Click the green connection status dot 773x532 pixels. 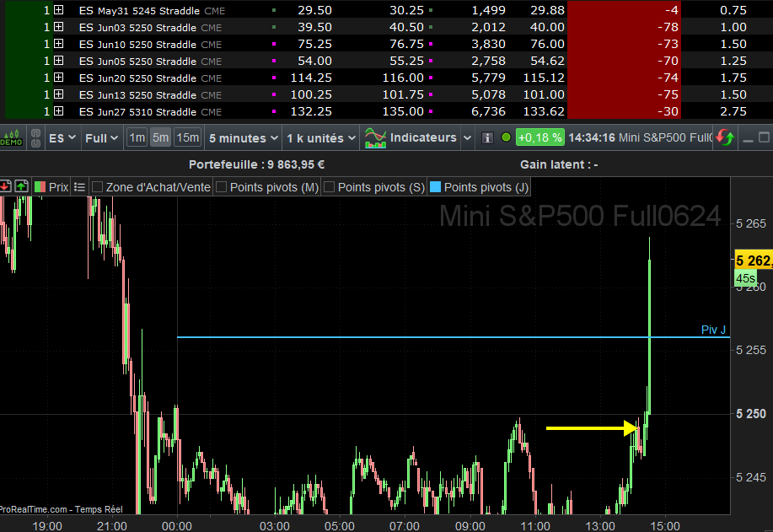pyautogui.click(x=506, y=137)
